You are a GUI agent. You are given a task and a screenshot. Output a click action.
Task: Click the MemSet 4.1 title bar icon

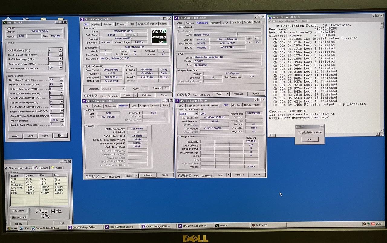4,22
